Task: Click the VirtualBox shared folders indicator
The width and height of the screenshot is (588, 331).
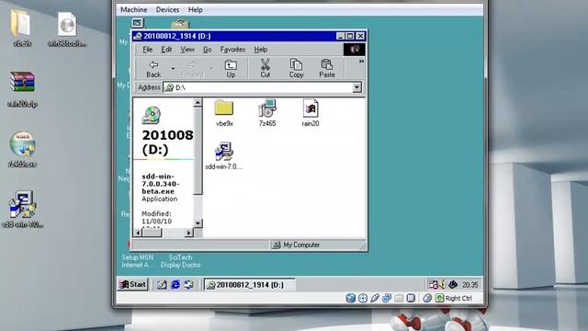Action: [x=399, y=298]
